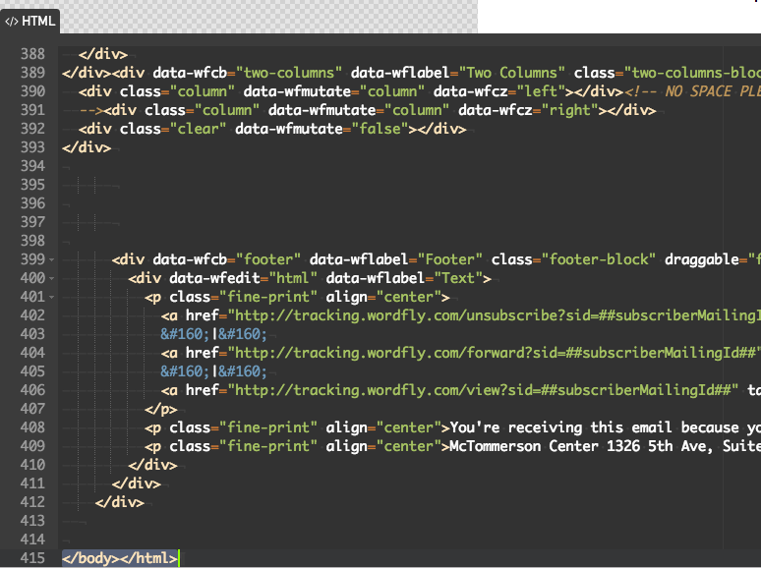Screen dimensions: 761x568
Task: Collapse the fold arrow at line 401
Action: (x=51, y=297)
